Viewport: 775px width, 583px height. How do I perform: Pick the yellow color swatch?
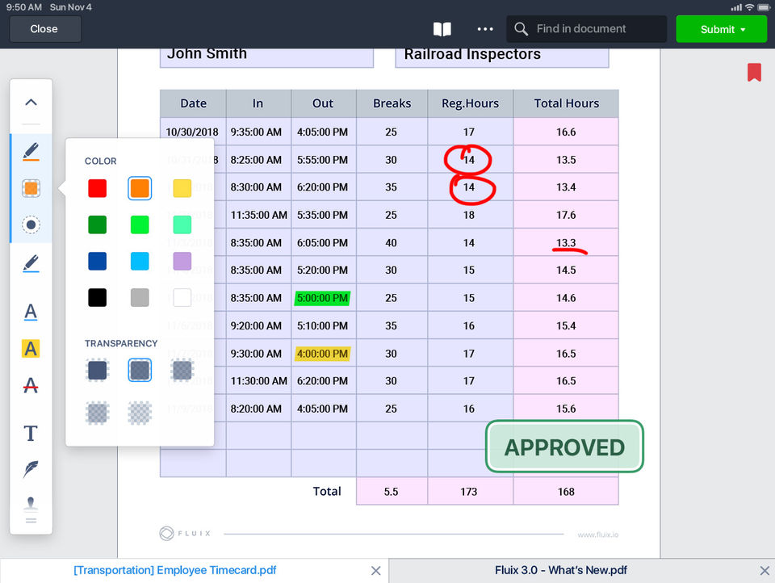click(182, 188)
